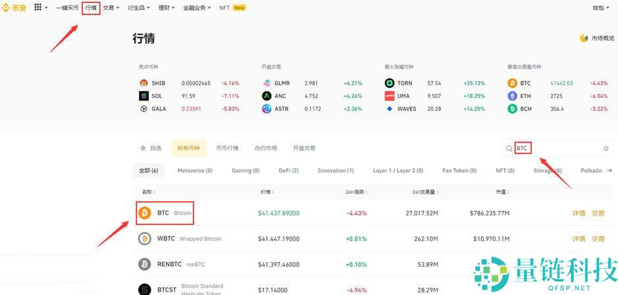This screenshot has width=618, height=295.
Task: Click the BTC Bitcoin coin icon in list
Action: [145, 213]
